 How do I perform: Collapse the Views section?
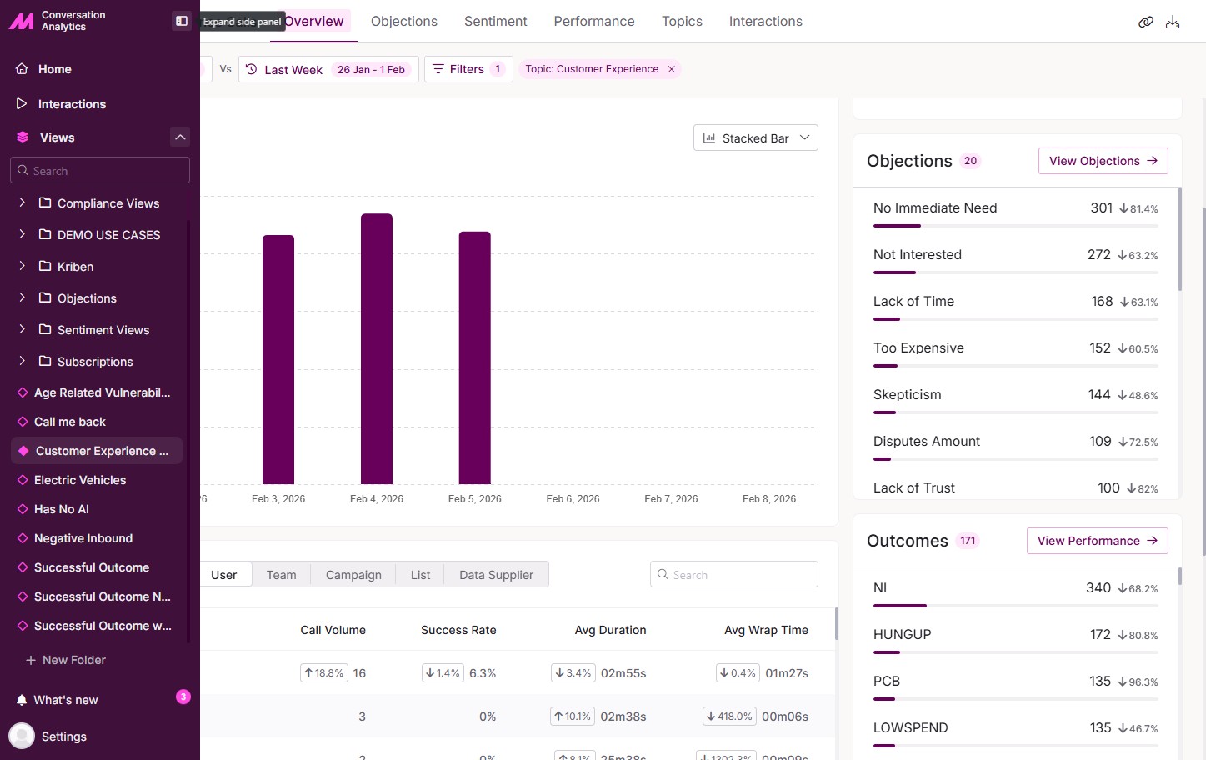click(180, 137)
